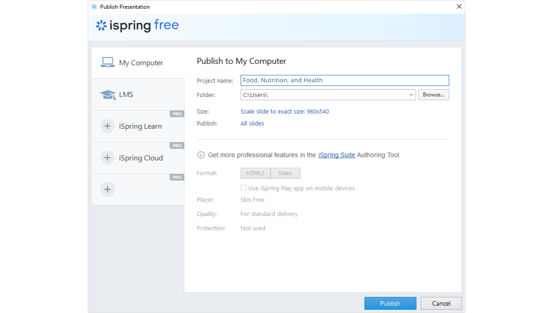Click the Project name text field
The width and height of the screenshot is (553, 313).
pos(344,80)
